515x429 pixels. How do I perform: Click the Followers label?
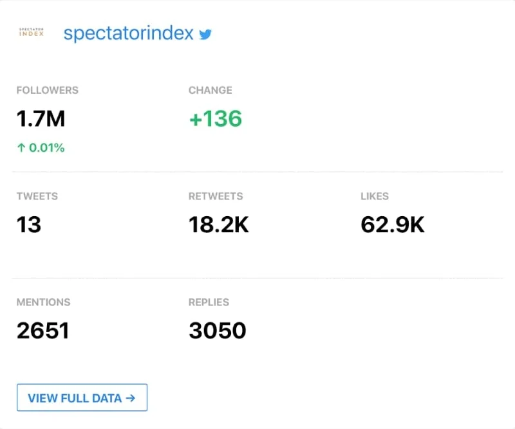[48, 90]
